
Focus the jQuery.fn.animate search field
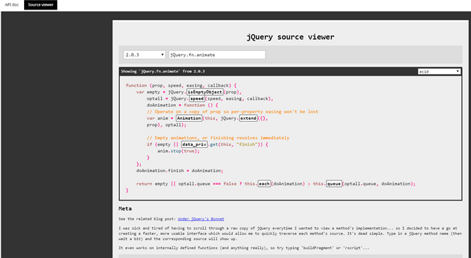pyautogui.click(x=217, y=55)
